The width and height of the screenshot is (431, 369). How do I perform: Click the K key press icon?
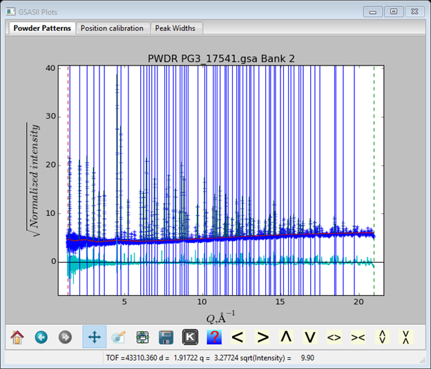(x=190, y=337)
